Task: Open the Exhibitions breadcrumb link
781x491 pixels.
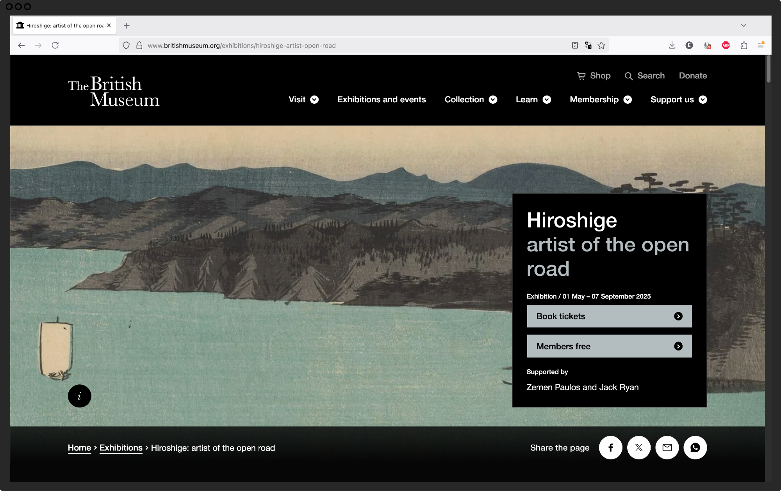Action: (121, 448)
